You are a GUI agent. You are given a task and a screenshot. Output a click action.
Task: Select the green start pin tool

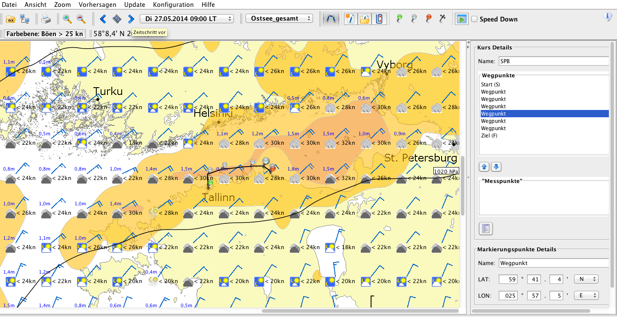tap(399, 18)
